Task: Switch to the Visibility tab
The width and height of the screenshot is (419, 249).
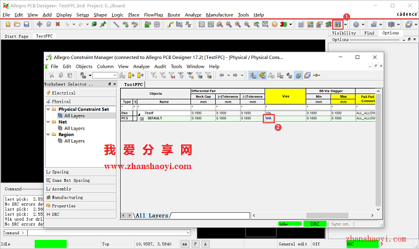Action: point(344,33)
